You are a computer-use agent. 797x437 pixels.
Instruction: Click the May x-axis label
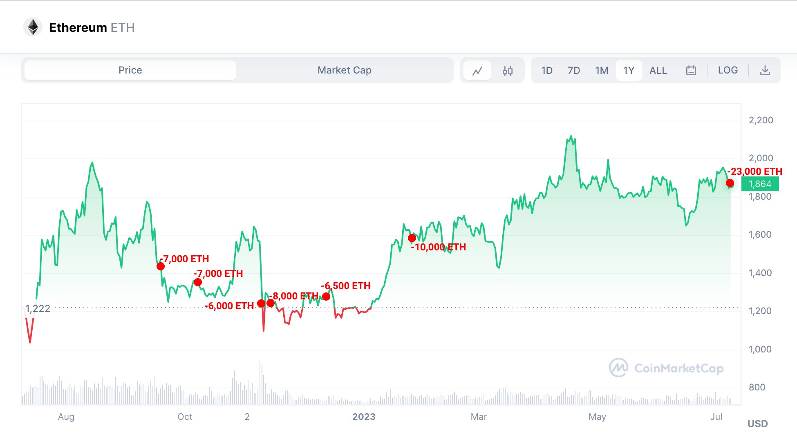point(597,417)
